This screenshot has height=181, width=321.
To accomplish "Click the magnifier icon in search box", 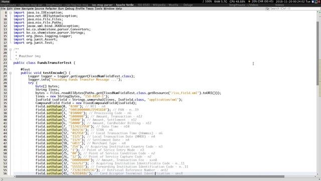I will pos(267,9).
